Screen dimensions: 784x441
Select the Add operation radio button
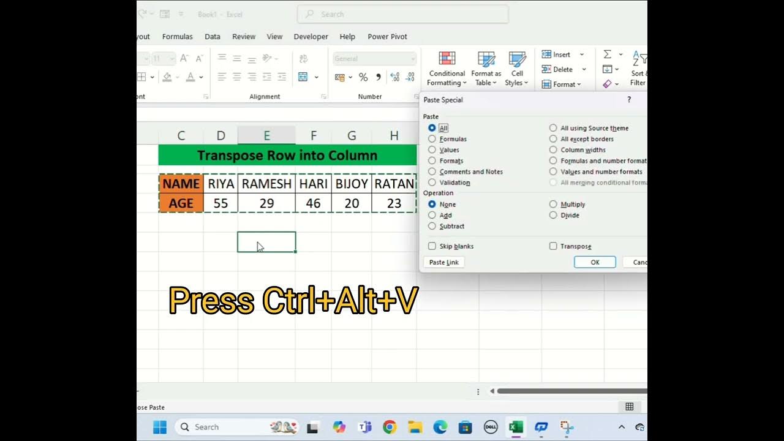pos(432,216)
